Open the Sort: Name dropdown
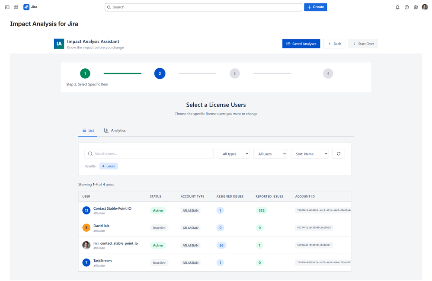 310,154
